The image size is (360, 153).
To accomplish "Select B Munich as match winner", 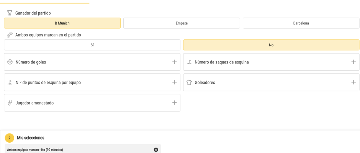I will tap(62, 23).
